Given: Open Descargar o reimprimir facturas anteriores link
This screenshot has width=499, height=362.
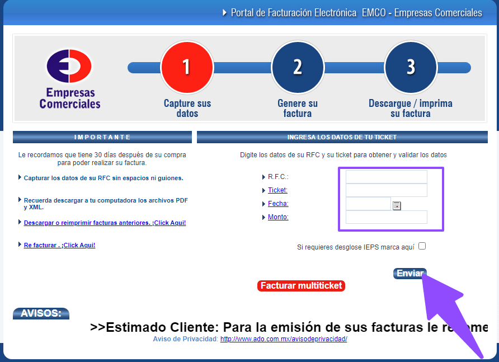Looking at the screenshot, I should click(105, 223).
